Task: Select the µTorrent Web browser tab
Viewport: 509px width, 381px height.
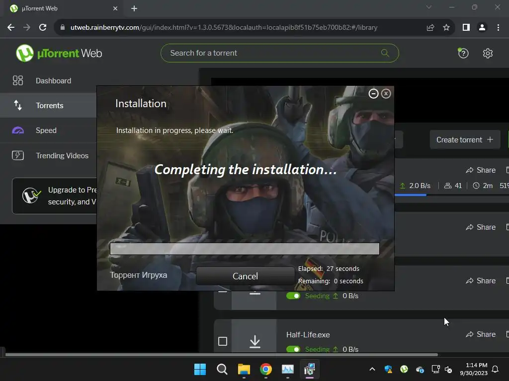Action: (x=62, y=8)
